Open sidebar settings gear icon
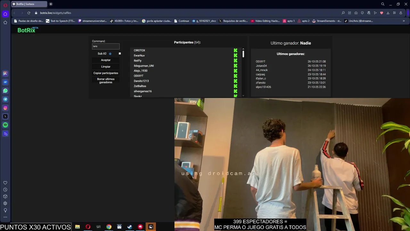This screenshot has height=231, width=410. coord(5,203)
